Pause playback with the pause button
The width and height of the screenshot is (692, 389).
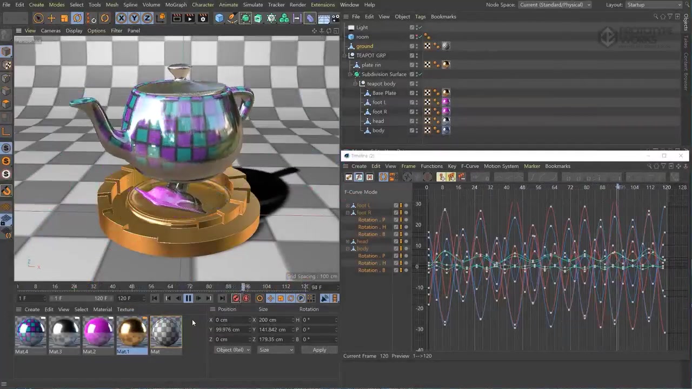click(x=188, y=298)
